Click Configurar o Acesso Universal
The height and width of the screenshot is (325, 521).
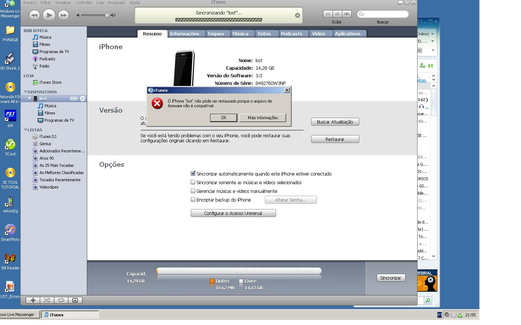click(233, 213)
